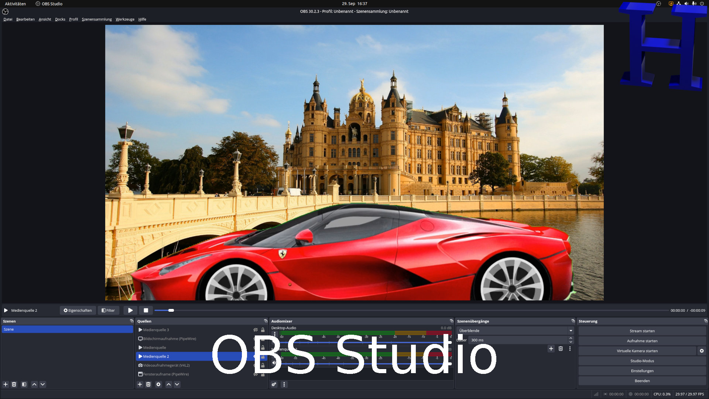Open the Überblende transition dropdown
Viewport: 709px width, 399px height.
click(x=516, y=331)
